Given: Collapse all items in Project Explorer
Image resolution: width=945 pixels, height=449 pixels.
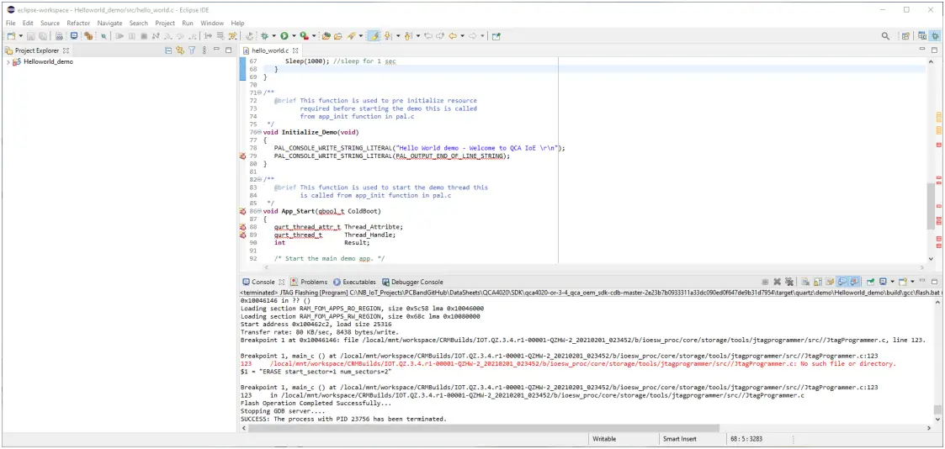Looking at the screenshot, I should pyautogui.click(x=168, y=50).
